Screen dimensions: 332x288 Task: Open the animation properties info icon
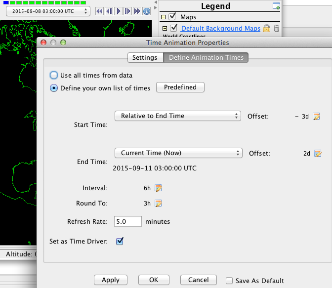(x=146, y=11)
